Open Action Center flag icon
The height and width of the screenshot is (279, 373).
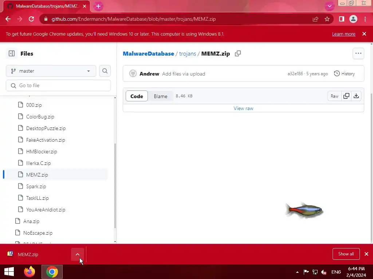coord(306,272)
